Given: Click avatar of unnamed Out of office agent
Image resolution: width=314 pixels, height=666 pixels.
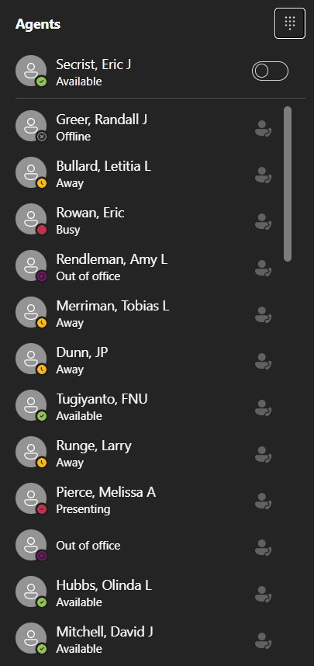Looking at the screenshot, I should tap(31, 545).
